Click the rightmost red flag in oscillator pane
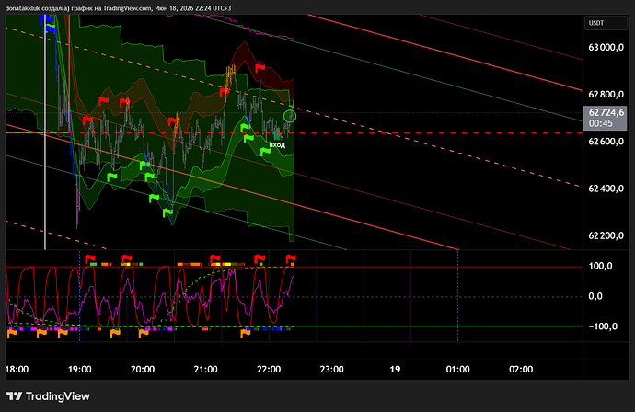Image resolution: width=635 pixels, height=412 pixels. pyautogui.click(x=291, y=258)
